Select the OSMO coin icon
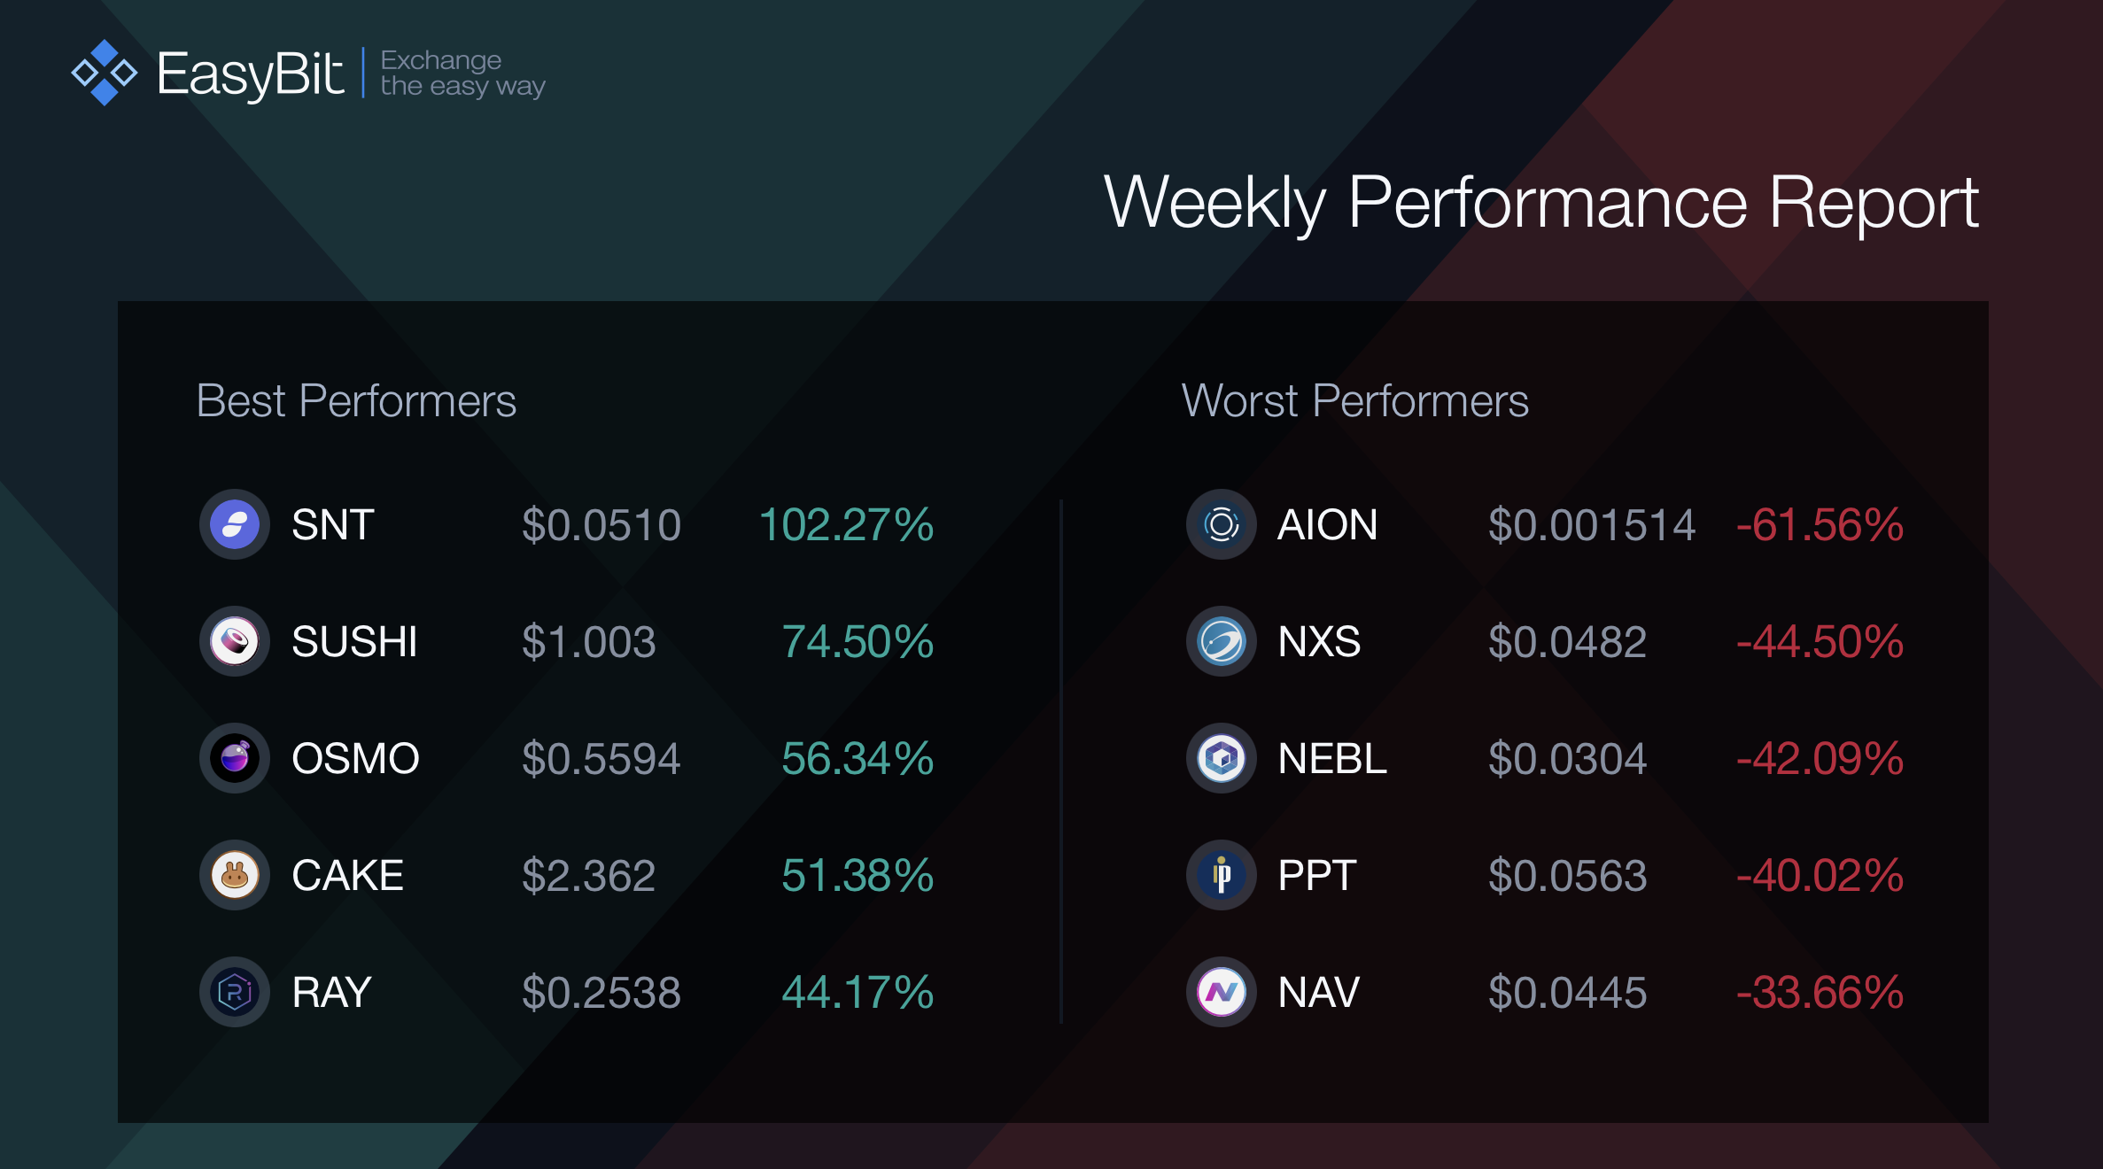The width and height of the screenshot is (2103, 1169). (234, 758)
